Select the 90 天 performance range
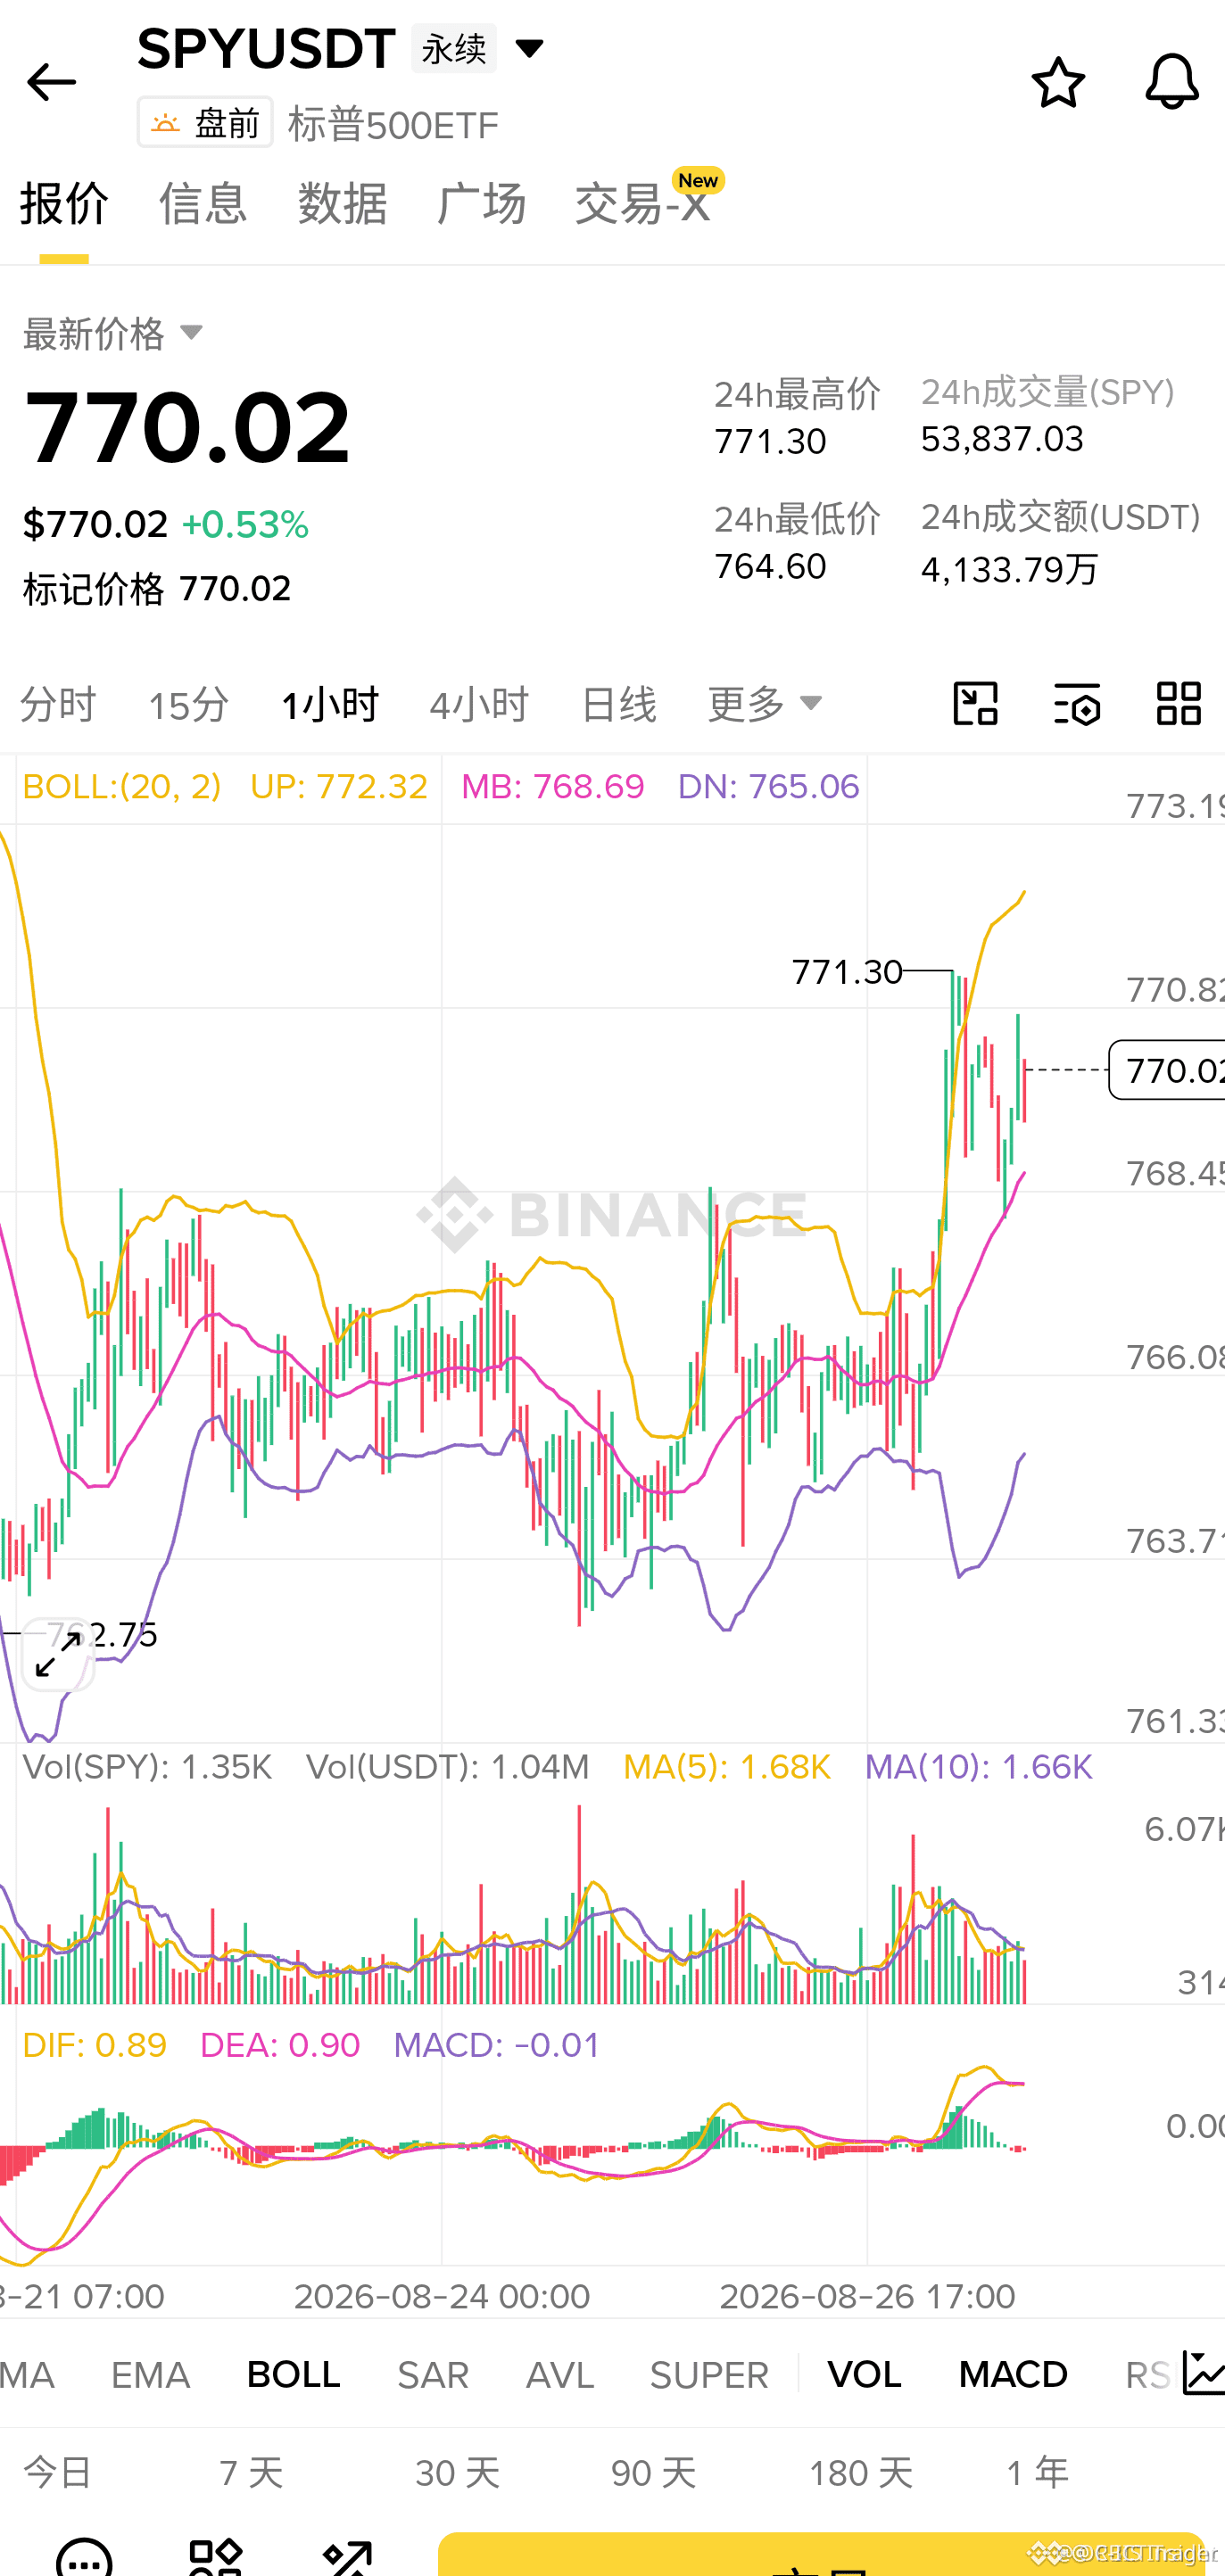The image size is (1225, 2576). 653,2473
